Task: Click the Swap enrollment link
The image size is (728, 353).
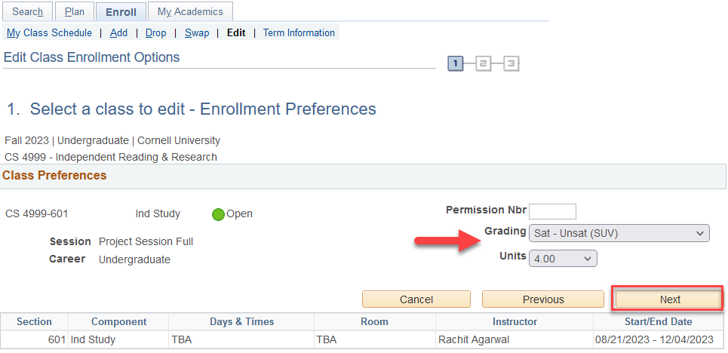Action: pos(197,33)
